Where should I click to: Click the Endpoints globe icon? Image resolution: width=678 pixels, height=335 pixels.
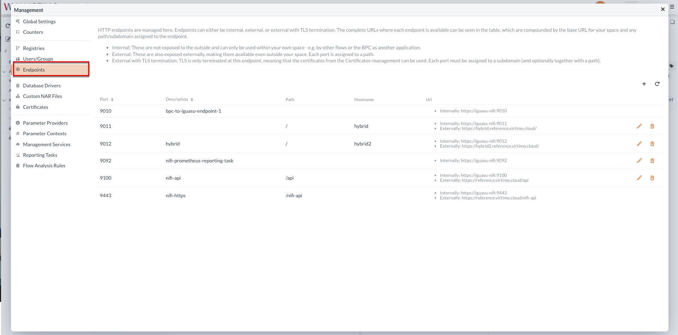point(18,70)
